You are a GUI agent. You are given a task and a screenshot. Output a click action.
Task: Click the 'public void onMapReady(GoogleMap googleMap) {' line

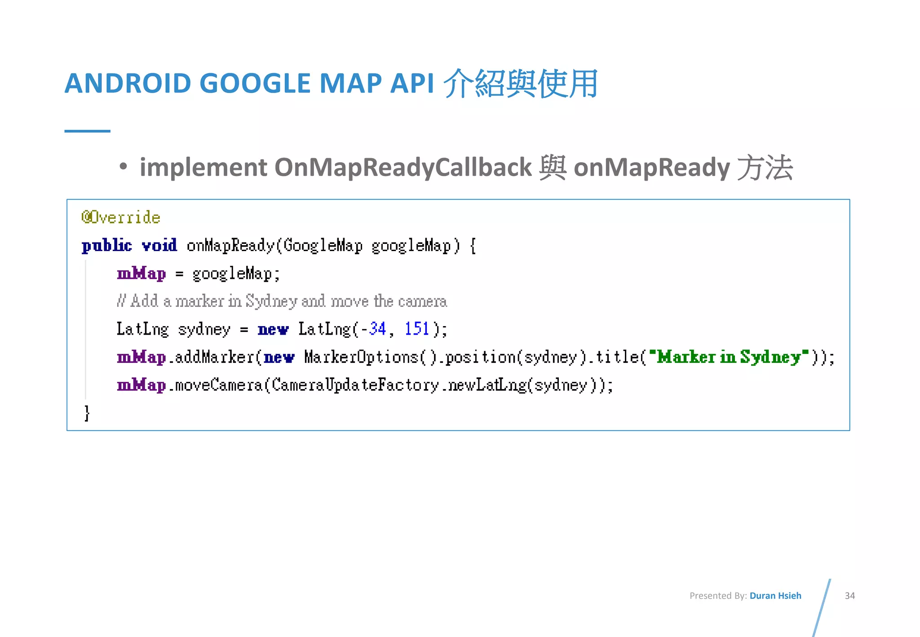279,246
